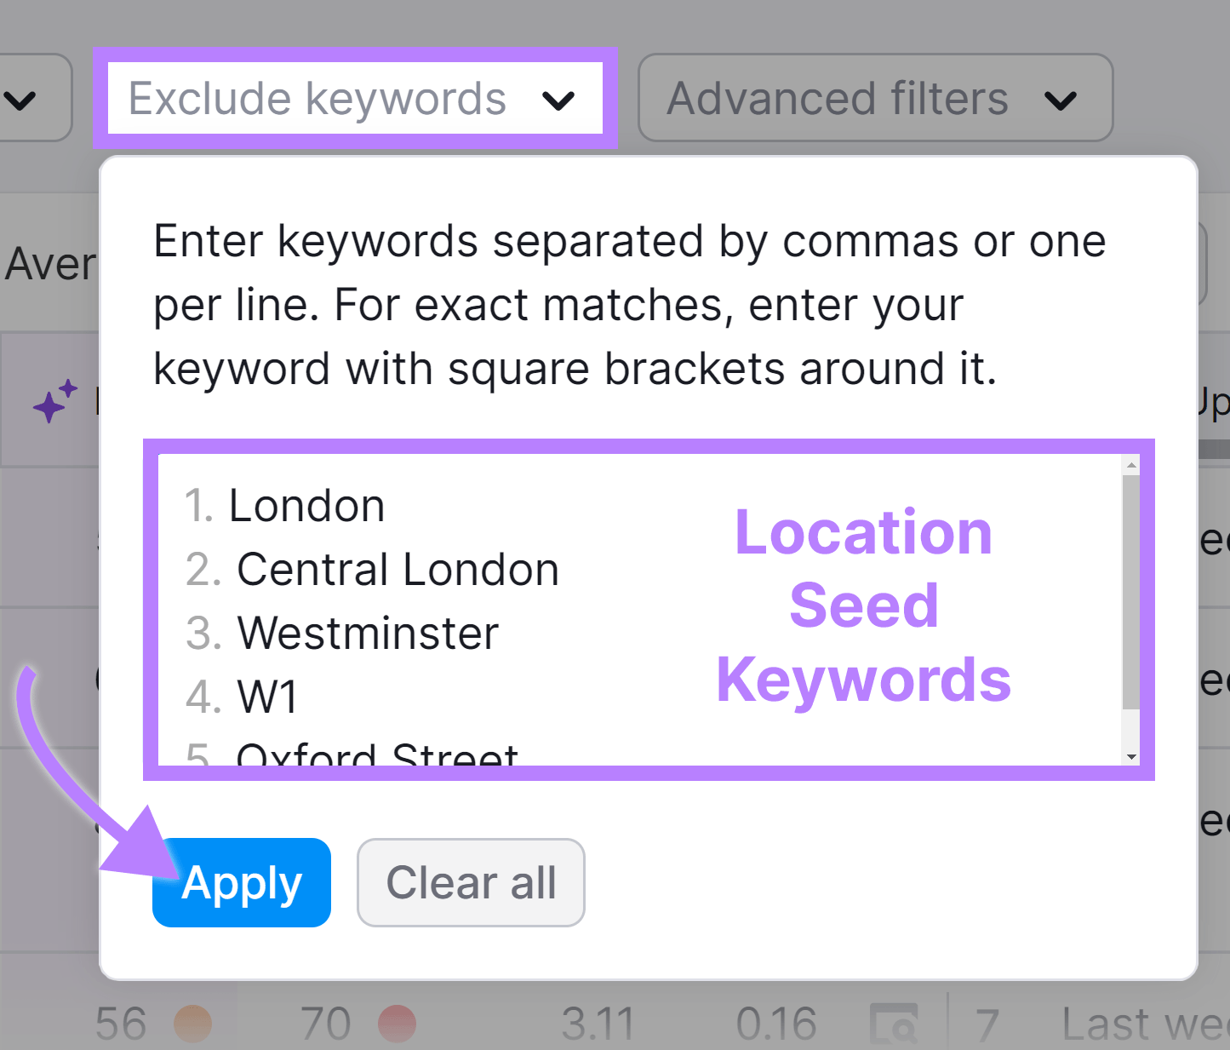The image size is (1230, 1050).
Task: Expand the partially visible dropdown at top left
Action: (x=21, y=100)
